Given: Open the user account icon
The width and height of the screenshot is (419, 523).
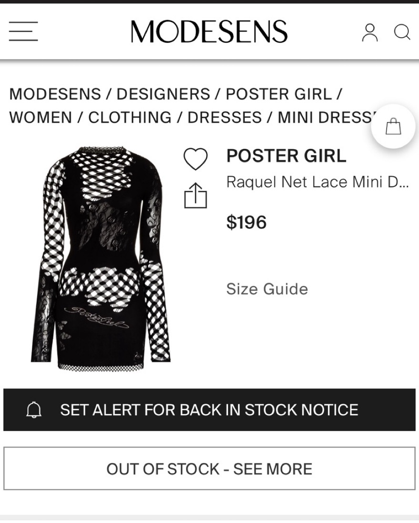Looking at the screenshot, I should coord(369,32).
